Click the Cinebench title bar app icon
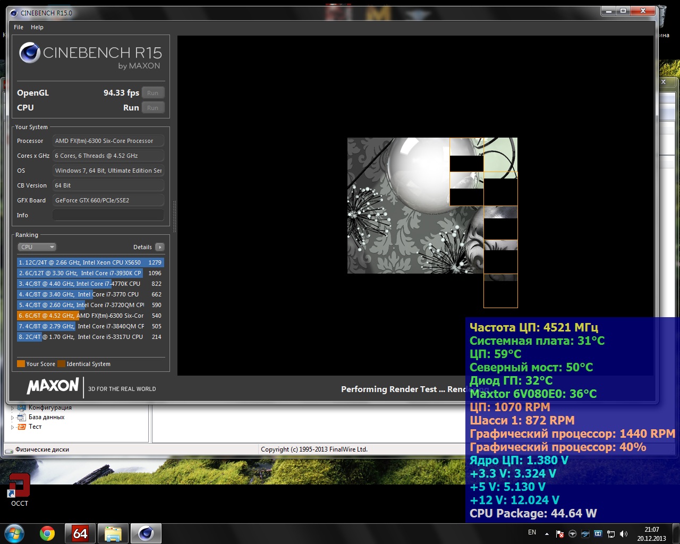 point(14,13)
